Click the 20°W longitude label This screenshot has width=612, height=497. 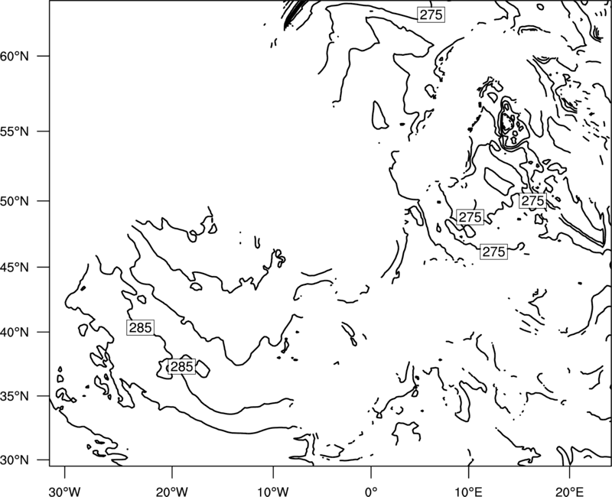tap(171, 492)
